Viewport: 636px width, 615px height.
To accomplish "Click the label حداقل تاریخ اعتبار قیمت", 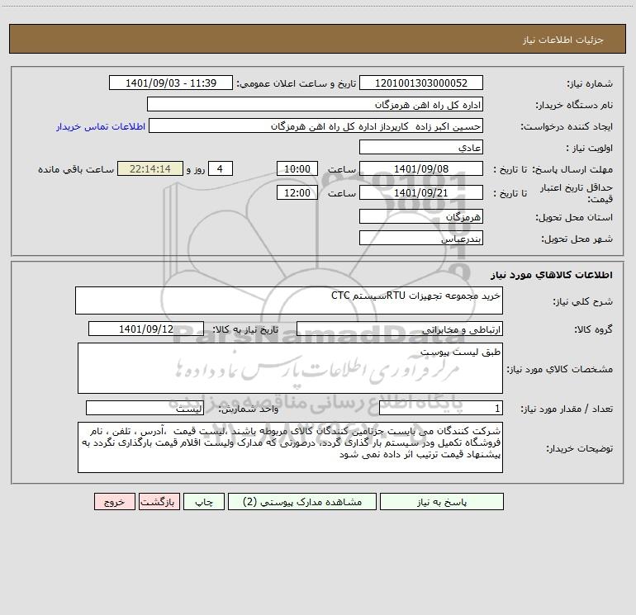I will [577, 193].
